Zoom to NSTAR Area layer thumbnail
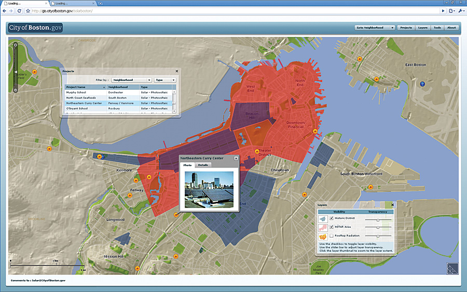 pyautogui.click(x=323, y=228)
